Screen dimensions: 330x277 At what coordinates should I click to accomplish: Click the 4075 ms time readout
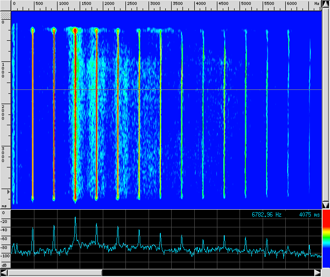pos(309,215)
